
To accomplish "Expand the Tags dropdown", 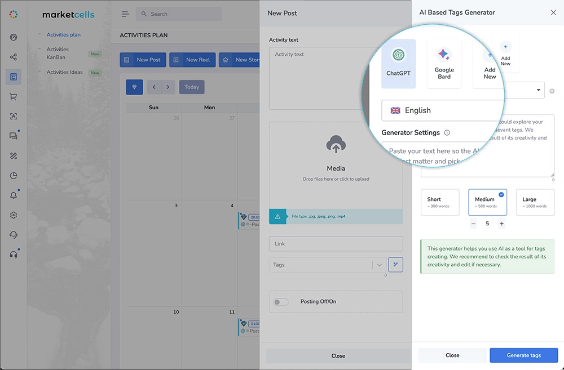I will tap(380, 265).
